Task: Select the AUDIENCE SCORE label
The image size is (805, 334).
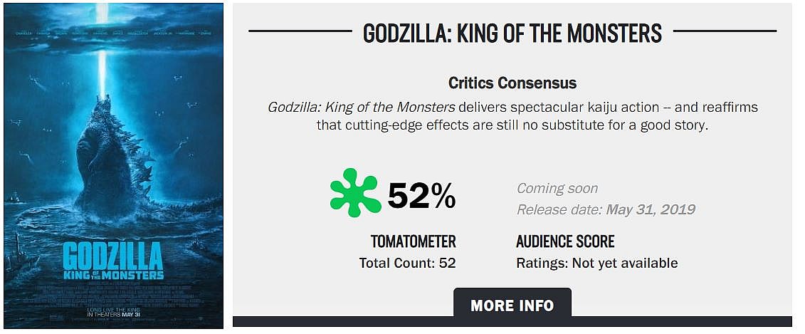Action: coord(564,241)
